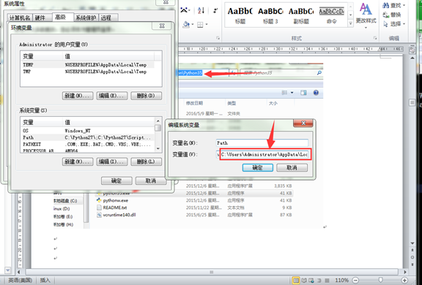Apply the 命令 style
Screen dimensions: 422x285
(332, 15)
